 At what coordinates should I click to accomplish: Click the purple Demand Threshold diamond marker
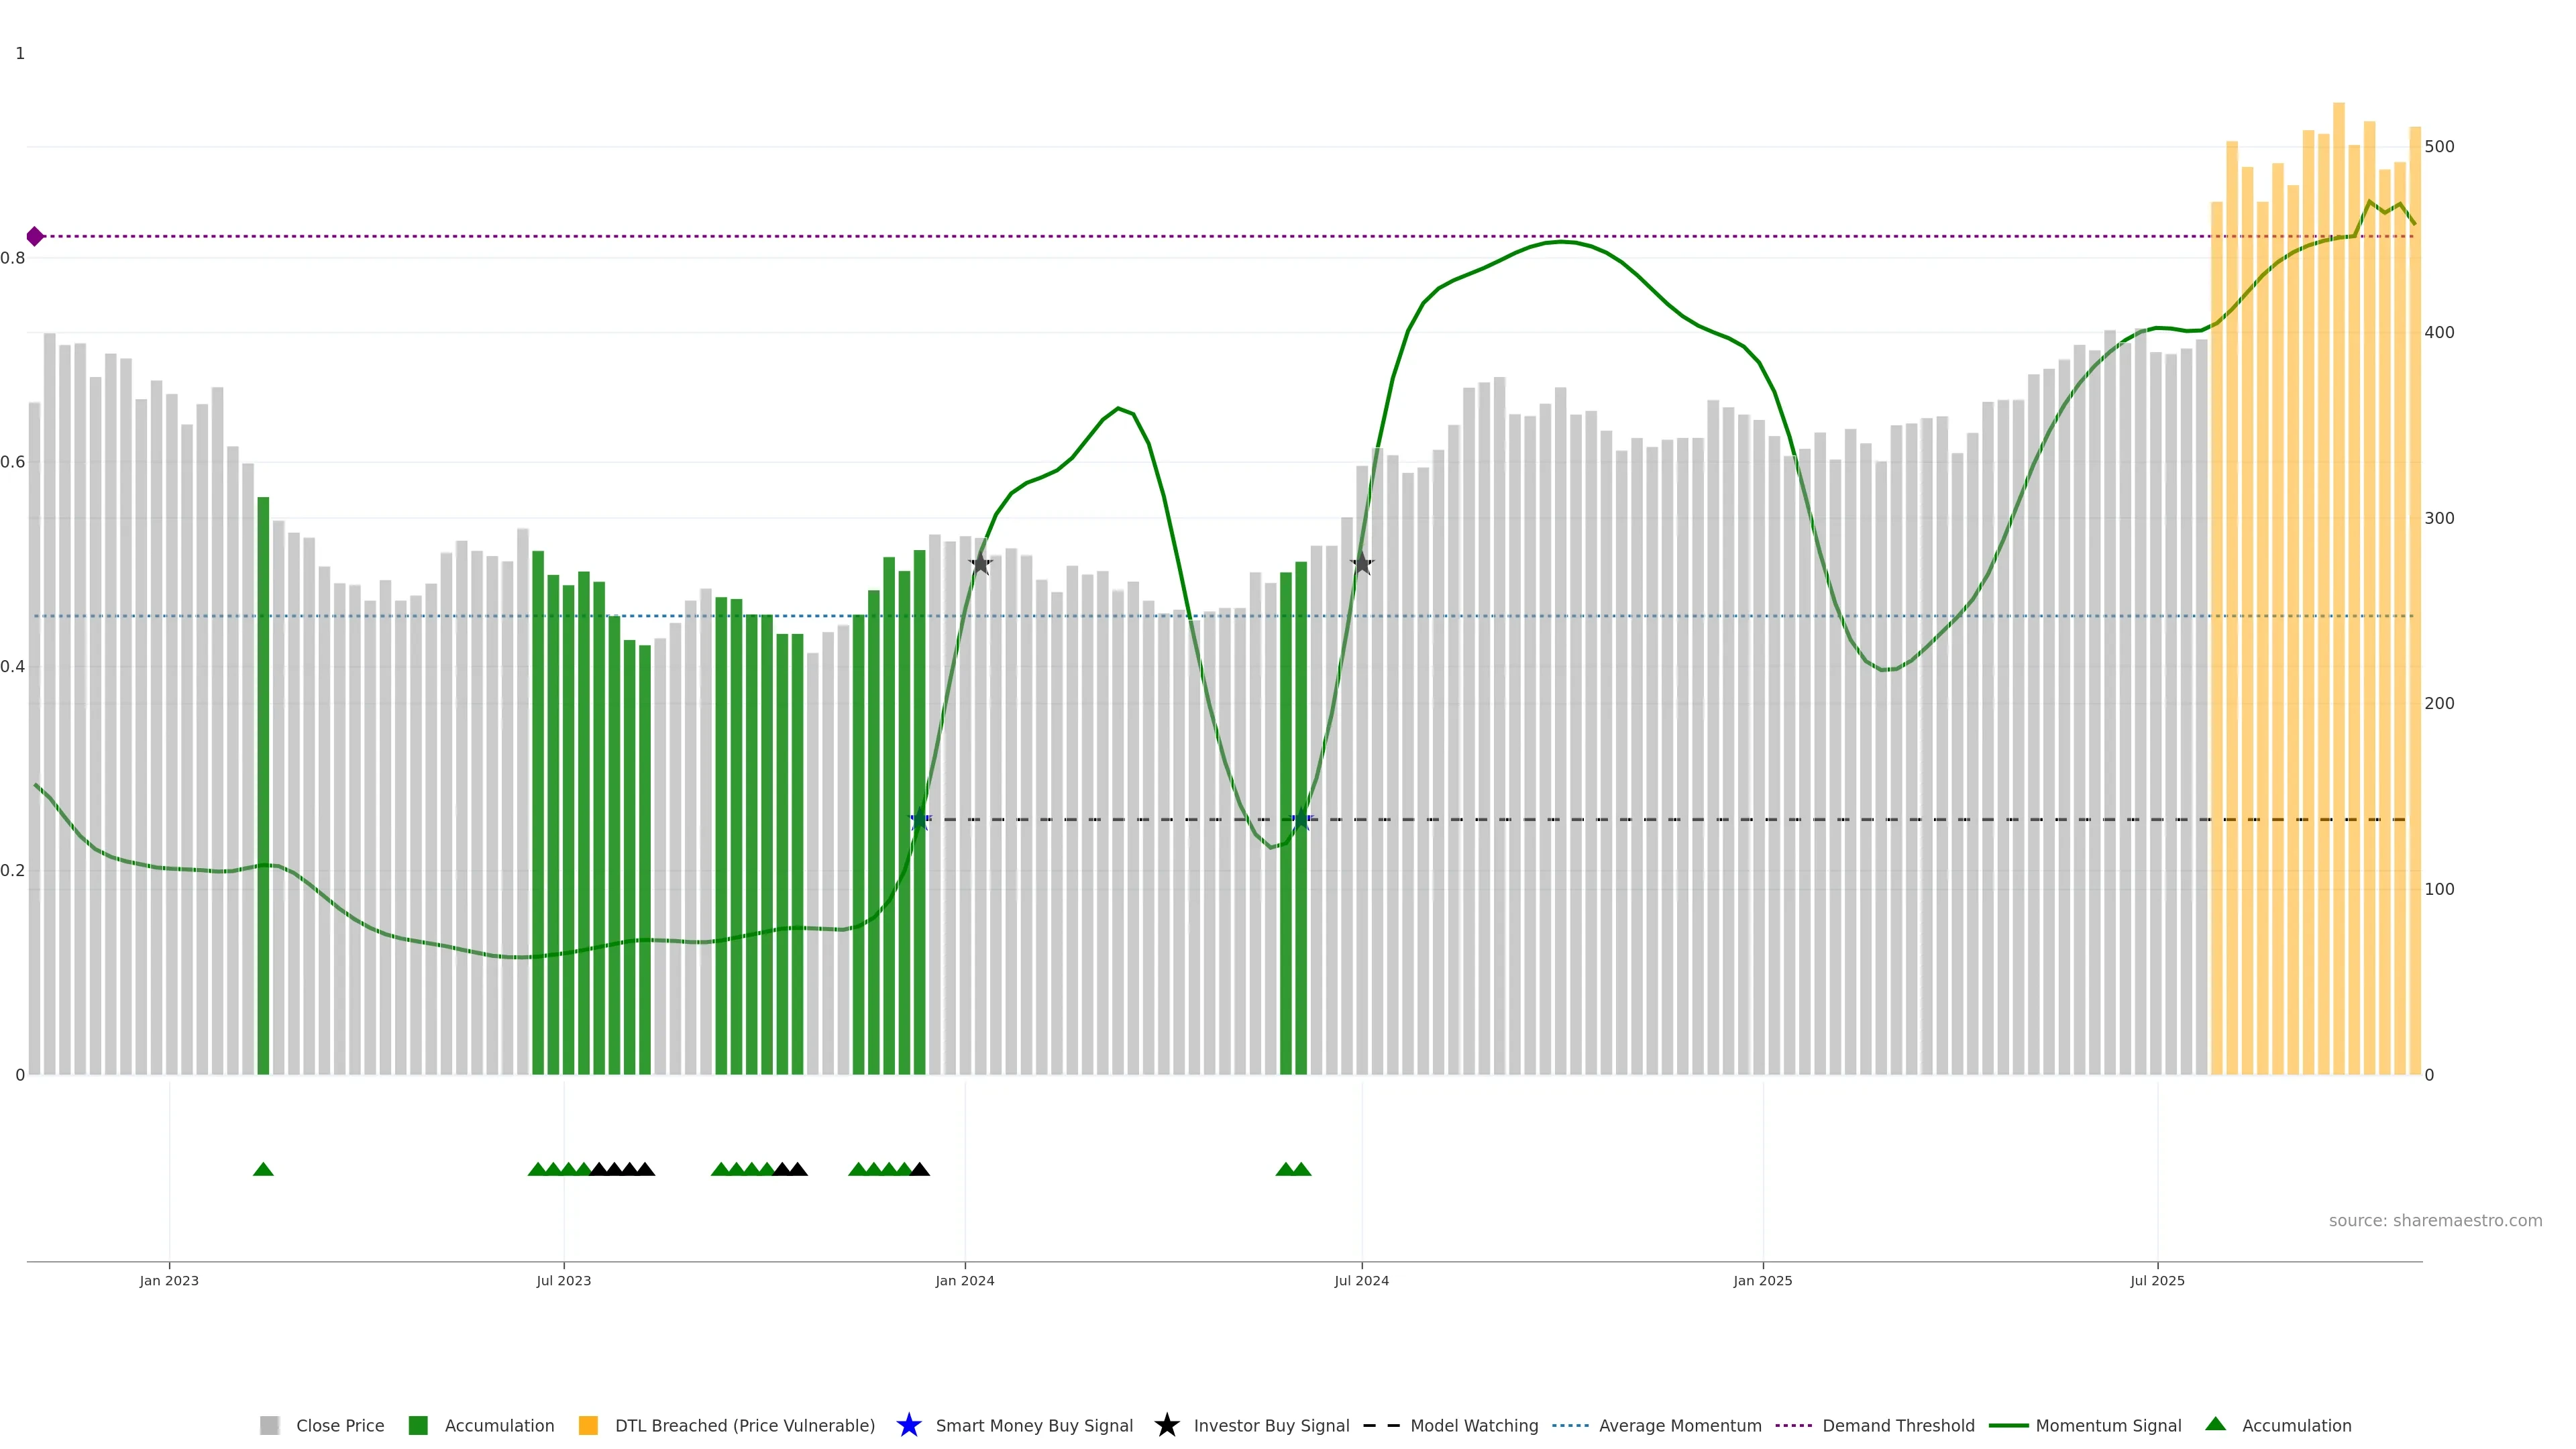35,237
